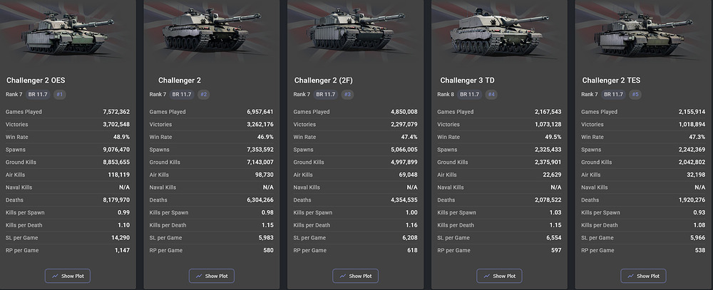The height and width of the screenshot is (290, 713).
Task: Click Show Plot under Challenger 2 OES
Action: [68, 276]
